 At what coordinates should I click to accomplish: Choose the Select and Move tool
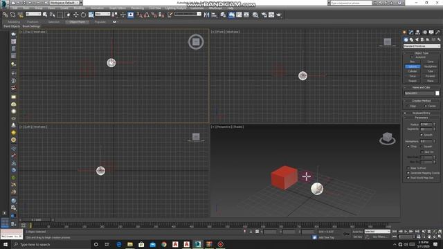point(75,15)
